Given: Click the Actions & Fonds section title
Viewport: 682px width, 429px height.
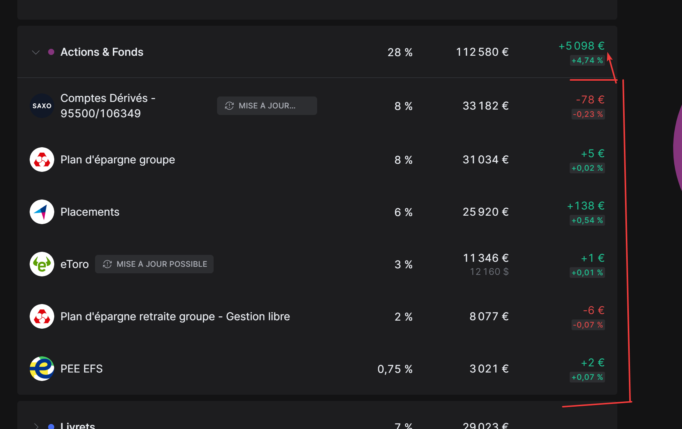Looking at the screenshot, I should pyautogui.click(x=102, y=52).
